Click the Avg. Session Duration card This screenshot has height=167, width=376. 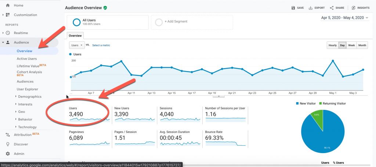click(180, 138)
